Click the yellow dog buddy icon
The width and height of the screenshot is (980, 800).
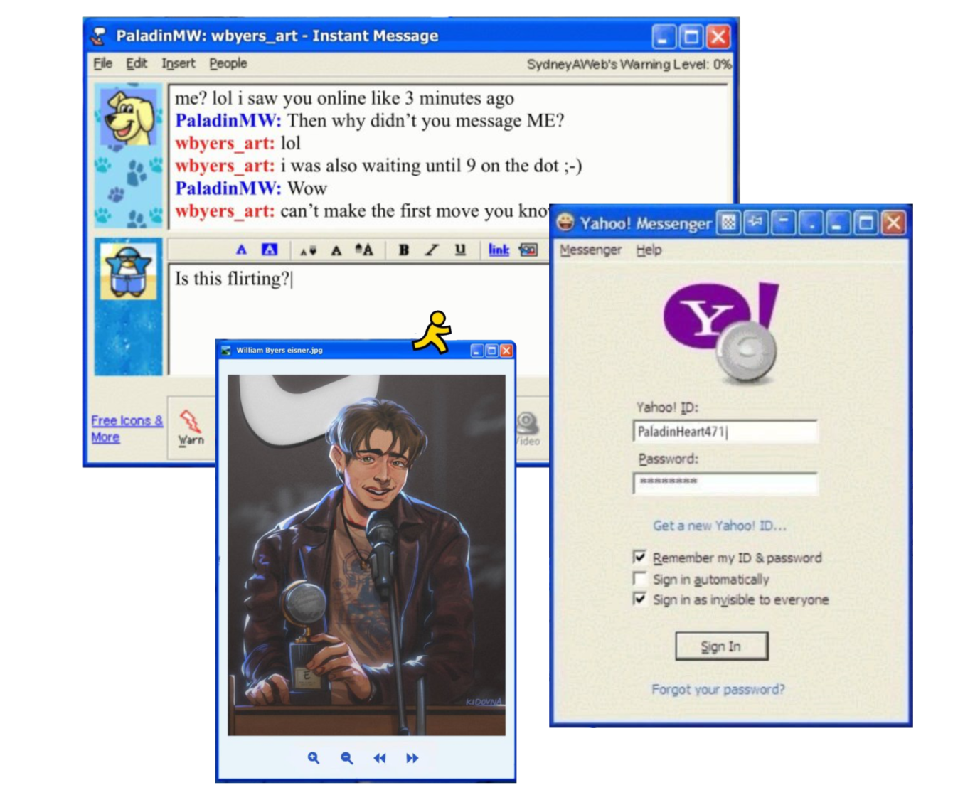[x=129, y=117]
